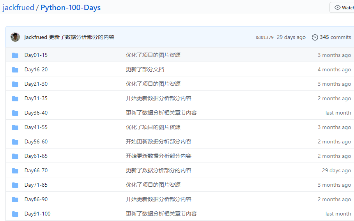Click the Day66-70 folder icon
This screenshot has height=221, width=354.
15,171
